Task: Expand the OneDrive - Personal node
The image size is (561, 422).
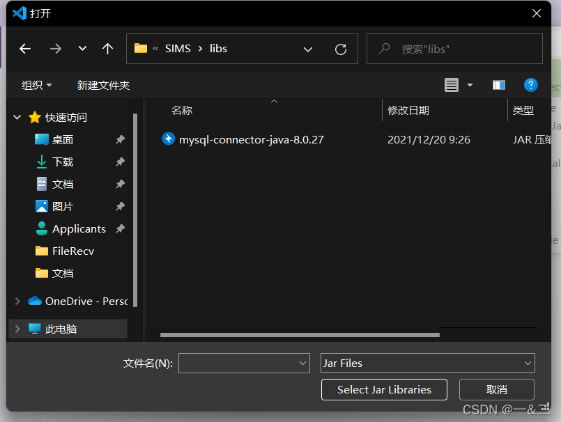Action: [17, 301]
